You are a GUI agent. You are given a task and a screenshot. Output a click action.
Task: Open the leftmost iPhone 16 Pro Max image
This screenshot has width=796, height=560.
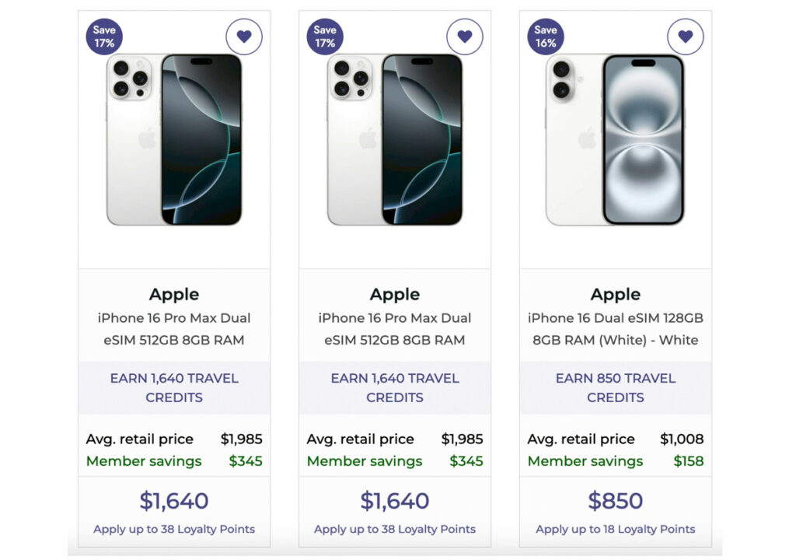(174, 140)
